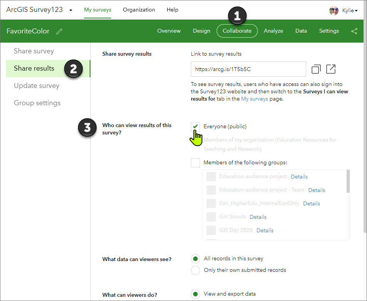Click the groups list scrollbar
This screenshot has height=301, width=367.
point(348,182)
